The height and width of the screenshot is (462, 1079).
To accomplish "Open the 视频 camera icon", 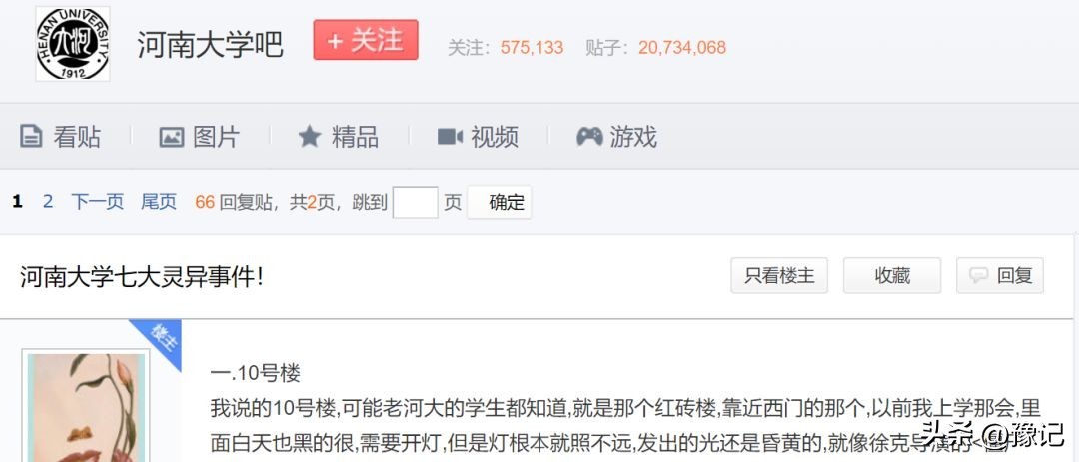I will point(450,136).
